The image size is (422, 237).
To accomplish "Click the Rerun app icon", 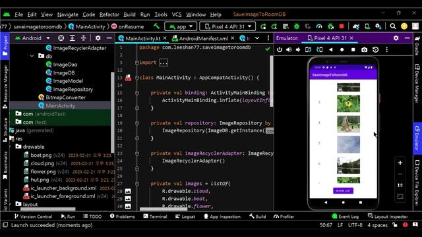I will pos(263,26).
